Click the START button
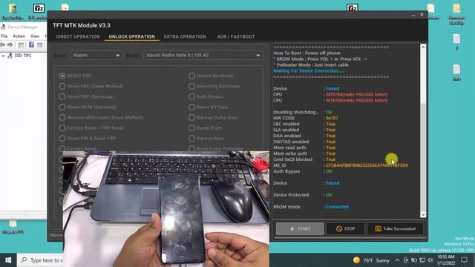Image resolution: width=475 pixels, height=267 pixels. point(300,229)
